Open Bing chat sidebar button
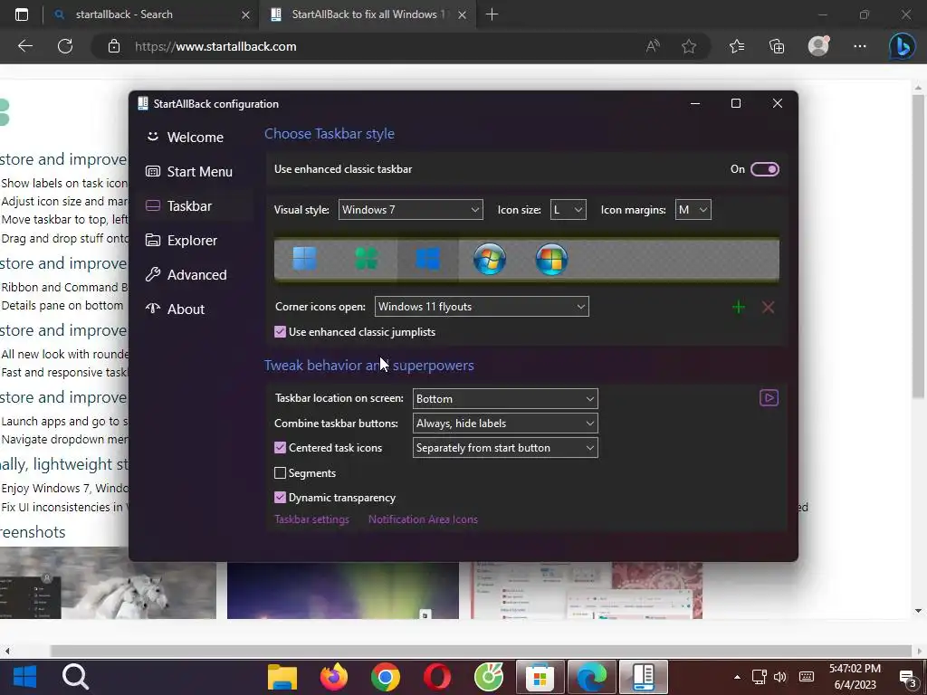Image resolution: width=927 pixels, height=695 pixels. [903, 46]
